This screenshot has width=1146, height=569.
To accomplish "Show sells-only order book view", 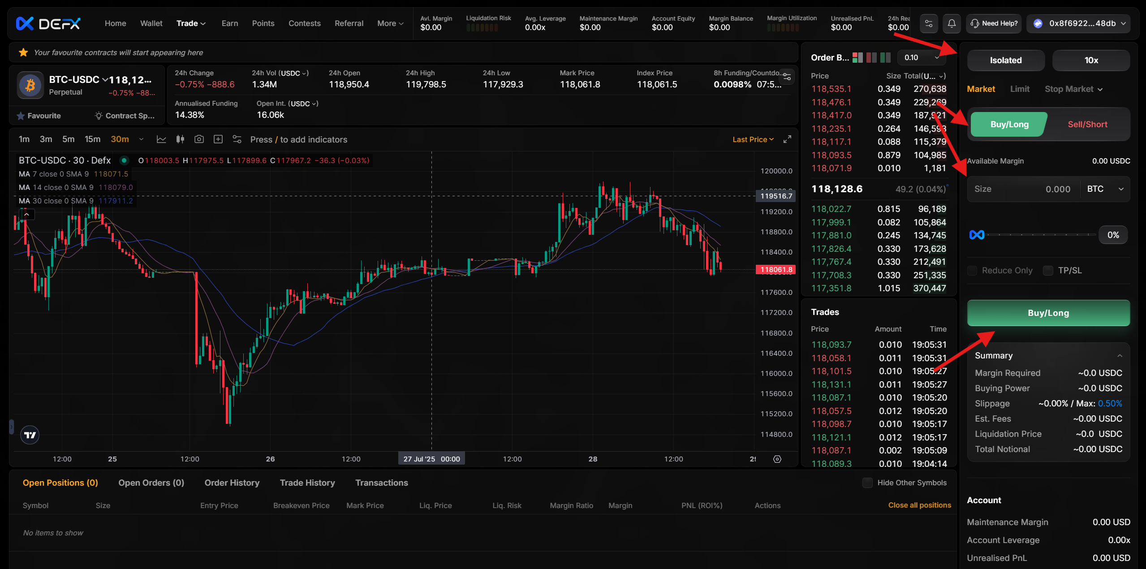I will (x=871, y=57).
